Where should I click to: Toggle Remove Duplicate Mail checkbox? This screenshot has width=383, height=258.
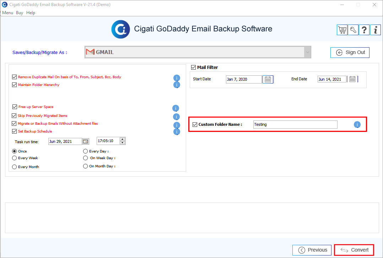click(15, 77)
